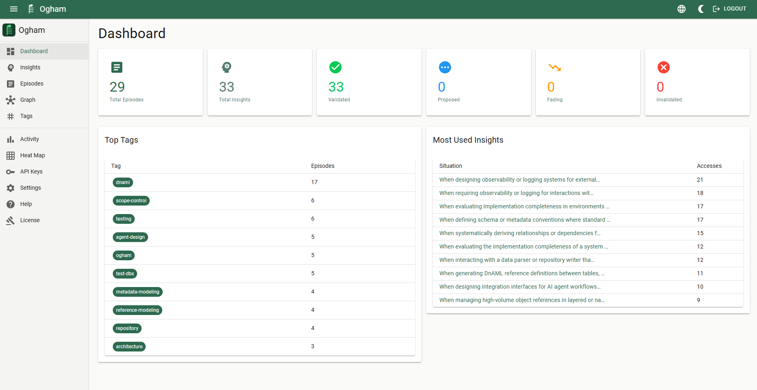Toggle dark mode moon icon
This screenshot has height=390, width=757.
[701, 9]
